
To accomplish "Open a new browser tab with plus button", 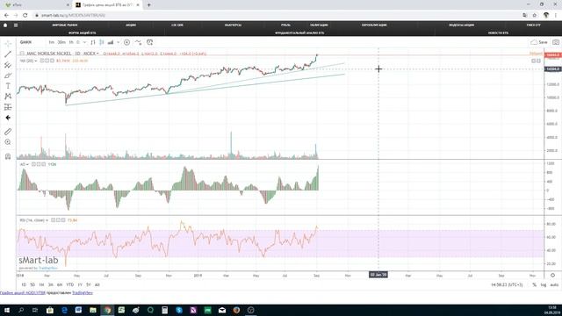I will 149,5.
